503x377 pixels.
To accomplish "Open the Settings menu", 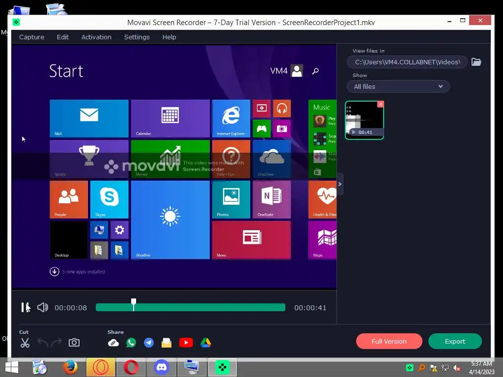I will (137, 37).
